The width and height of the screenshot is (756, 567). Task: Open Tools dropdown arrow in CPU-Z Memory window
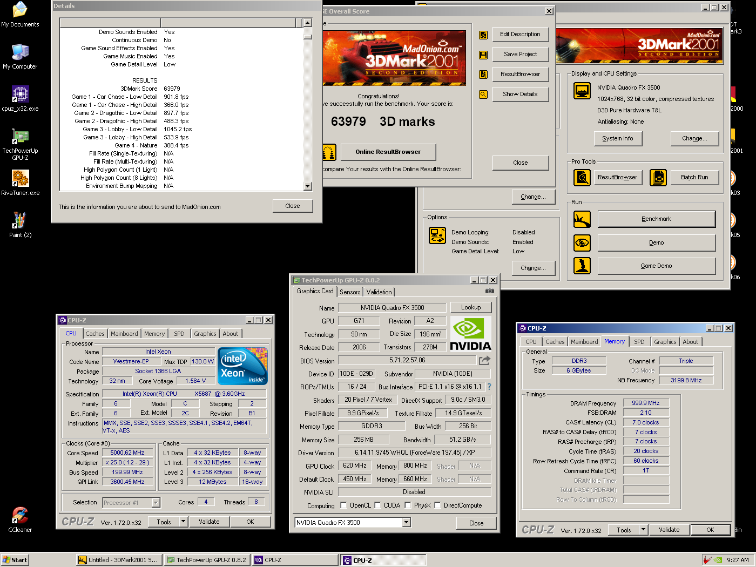(644, 530)
